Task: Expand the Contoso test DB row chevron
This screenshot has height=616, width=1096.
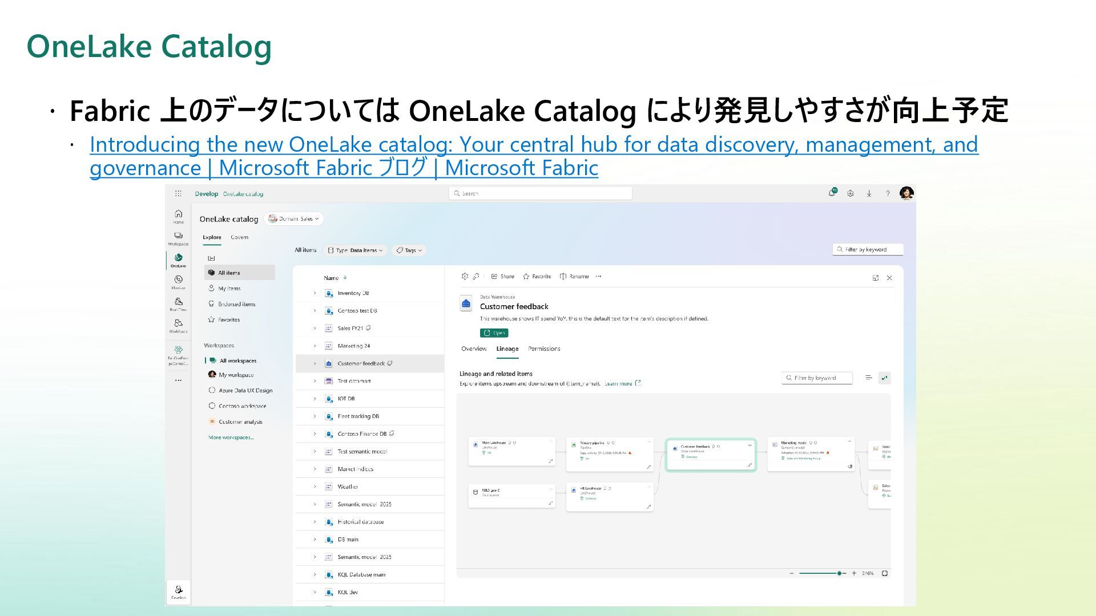Action: point(315,311)
